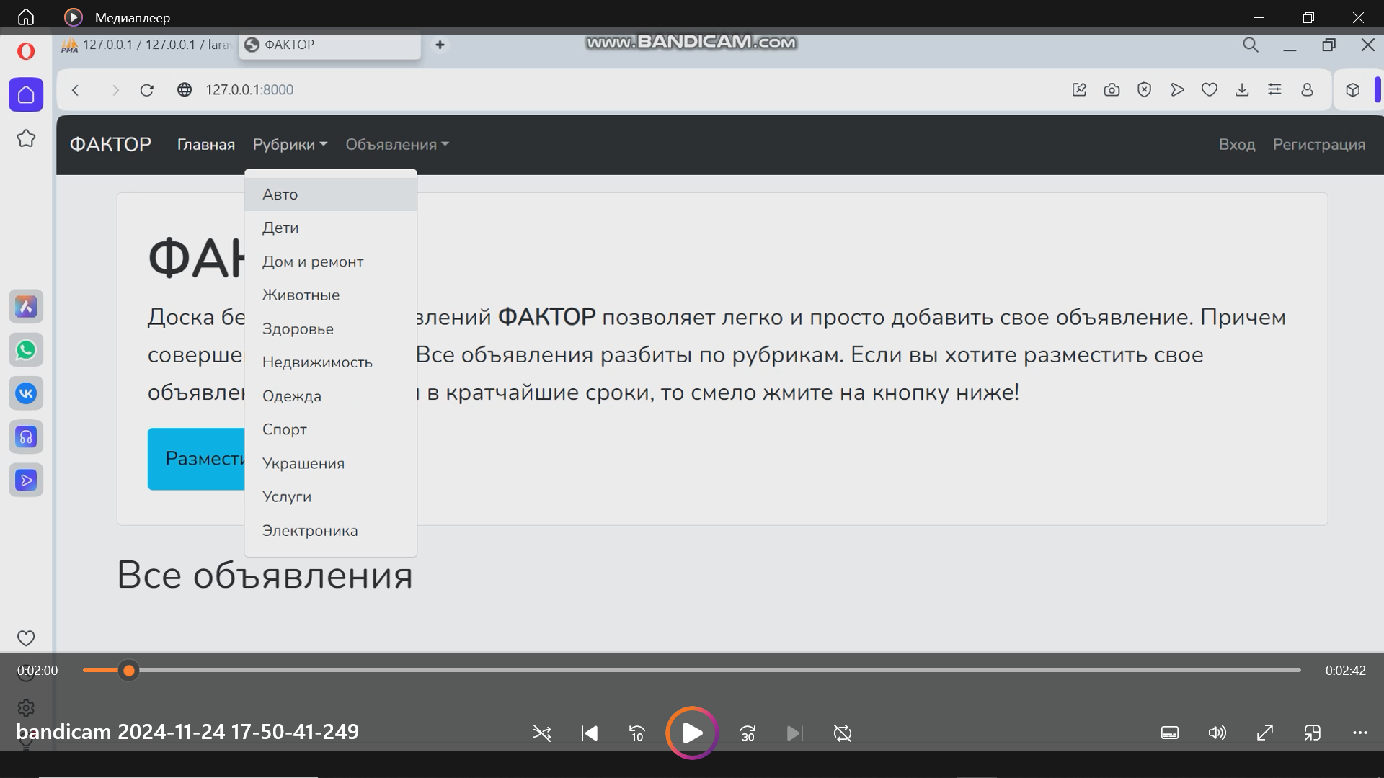Click the media player Play button
This screenshot has height=778, width=1384.
(x=692, y=733)
